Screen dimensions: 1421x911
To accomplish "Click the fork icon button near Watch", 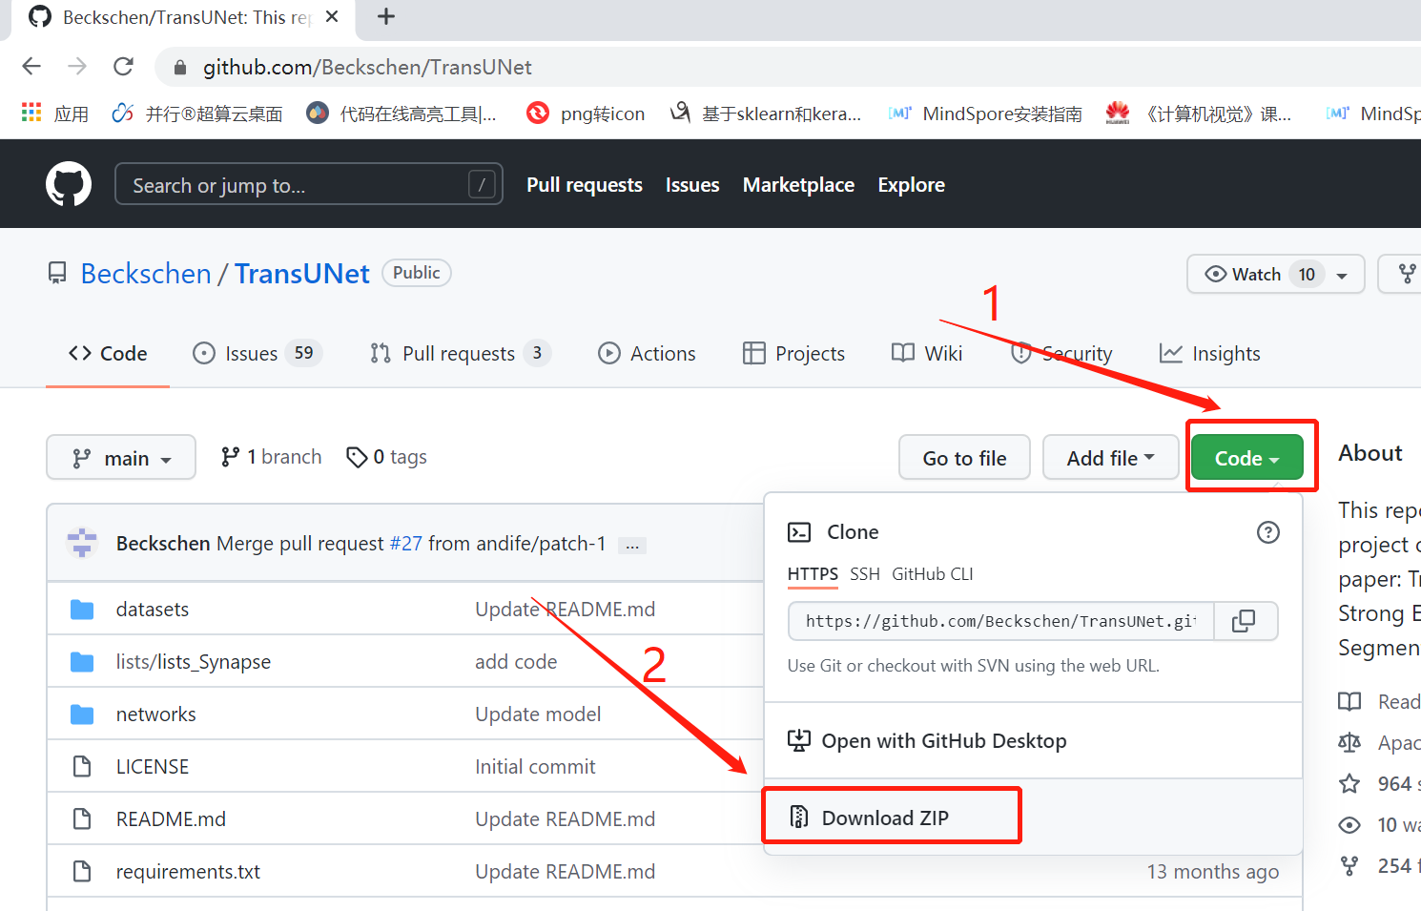I will pos(1407,274).
